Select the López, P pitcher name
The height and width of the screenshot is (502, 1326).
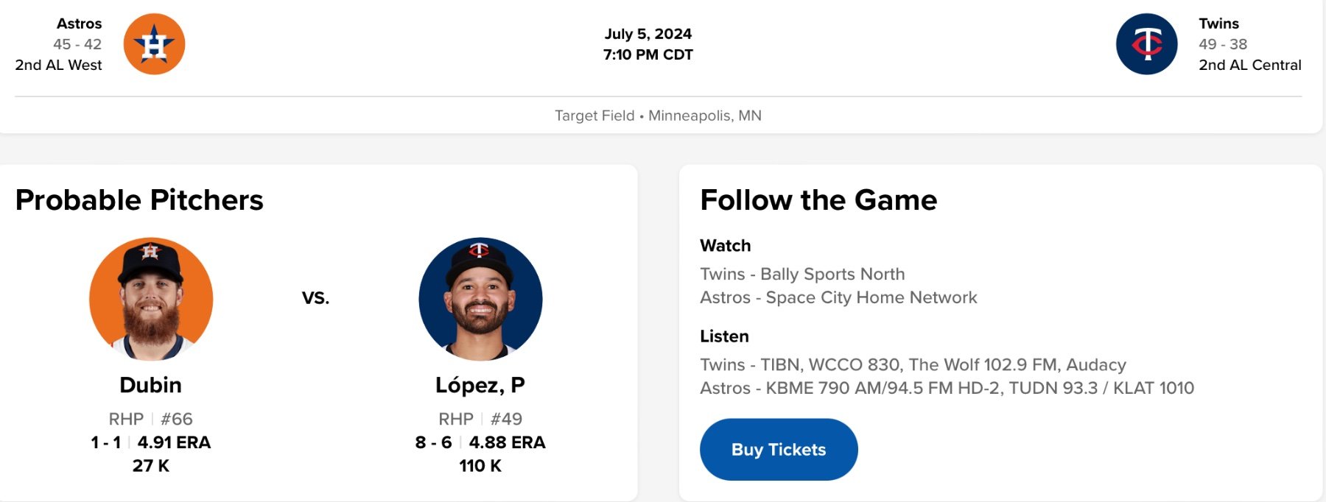click(480, 385)
